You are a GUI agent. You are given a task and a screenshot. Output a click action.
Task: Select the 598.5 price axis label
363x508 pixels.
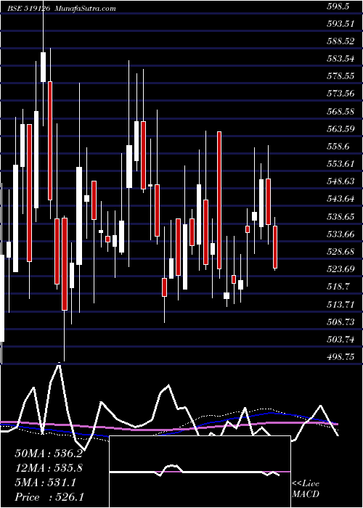point(339,6)
